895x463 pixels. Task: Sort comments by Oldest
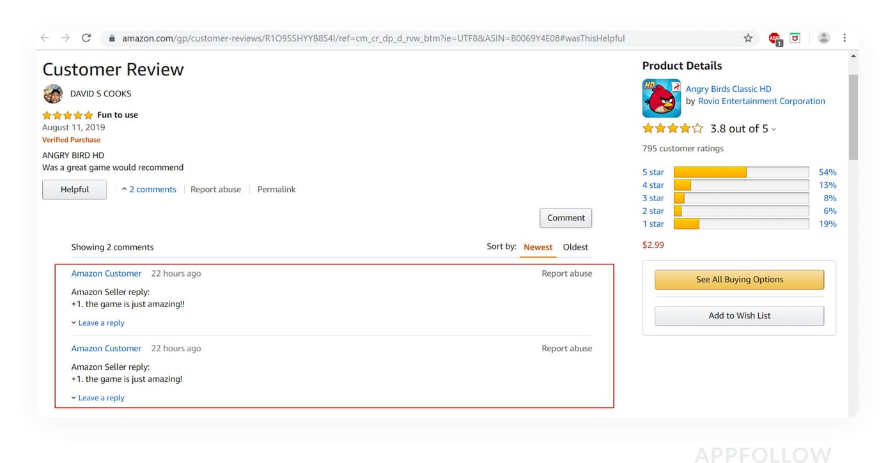[575, 247]
